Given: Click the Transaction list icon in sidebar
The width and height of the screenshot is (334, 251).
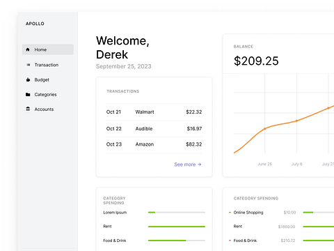Looking at the screenshot, I should point(29,65).
